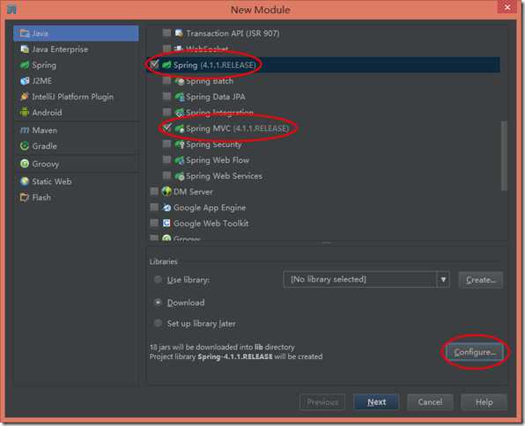Click the J2ME cube icon
The width and height of the screenshot is (525, 426).
click(x=25, y=81)
